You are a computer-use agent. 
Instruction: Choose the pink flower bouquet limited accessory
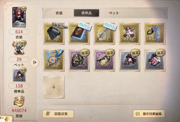(154, 60)
